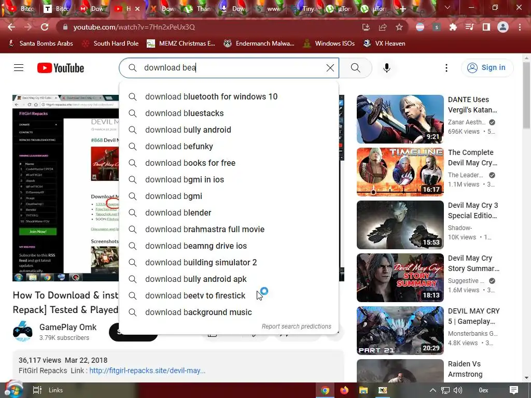Open Chrome profile avatar

[x=503, y=27]
